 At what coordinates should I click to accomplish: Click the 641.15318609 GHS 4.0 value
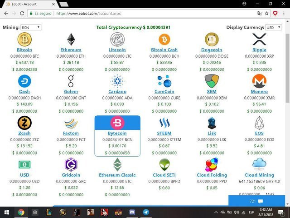click(x=259, y=181)
